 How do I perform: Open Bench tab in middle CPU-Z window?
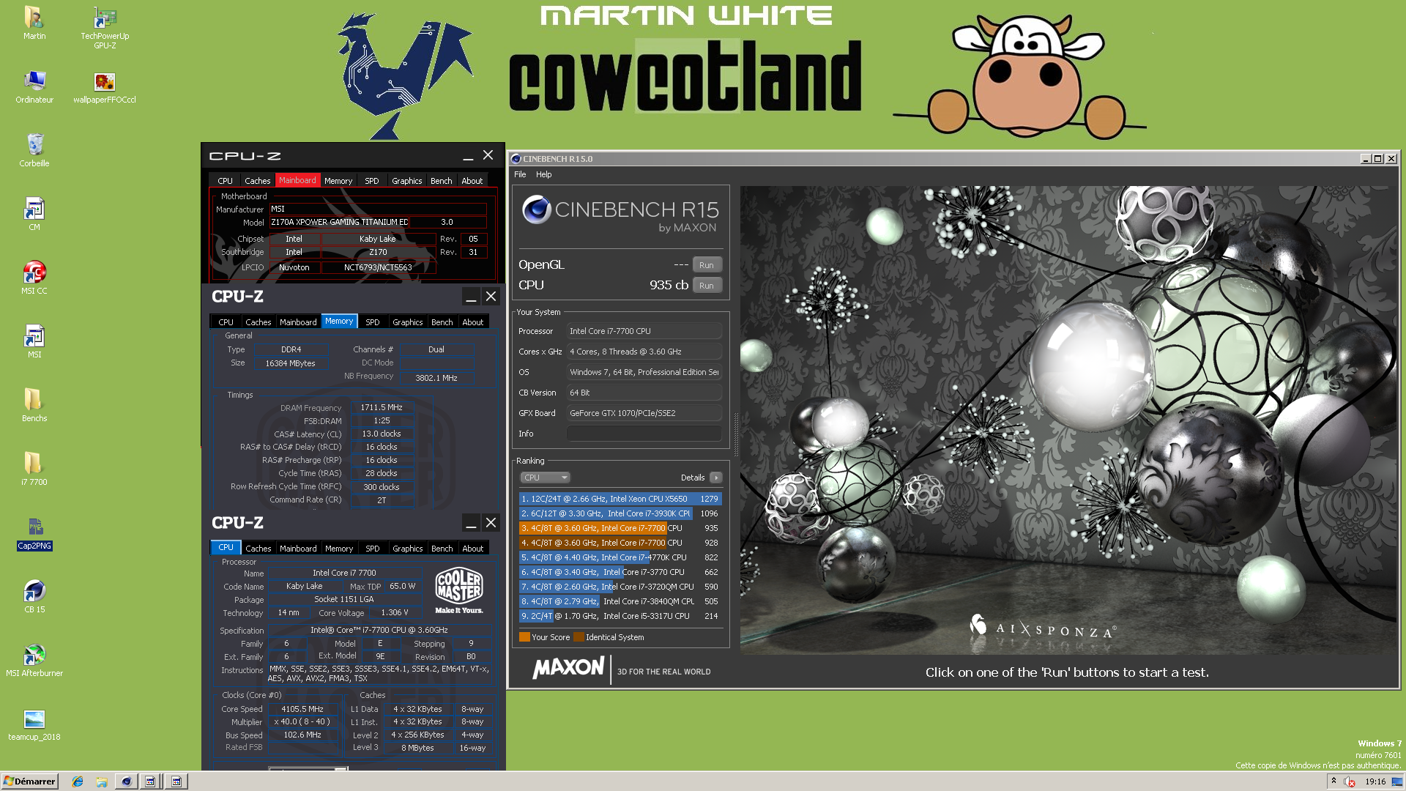click(442, 322)
